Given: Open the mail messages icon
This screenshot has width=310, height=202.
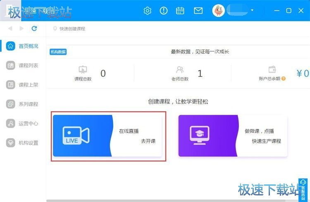Looking at the screenshot, I should pos(198,11).
